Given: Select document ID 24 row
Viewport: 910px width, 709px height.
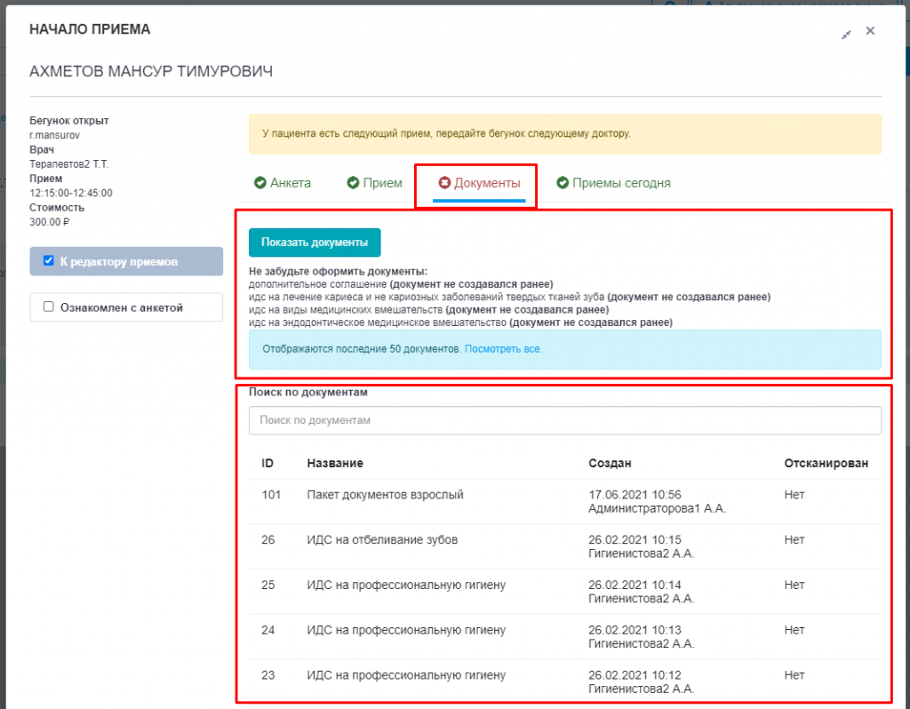Looking at the screenshot, I should 564,637.
